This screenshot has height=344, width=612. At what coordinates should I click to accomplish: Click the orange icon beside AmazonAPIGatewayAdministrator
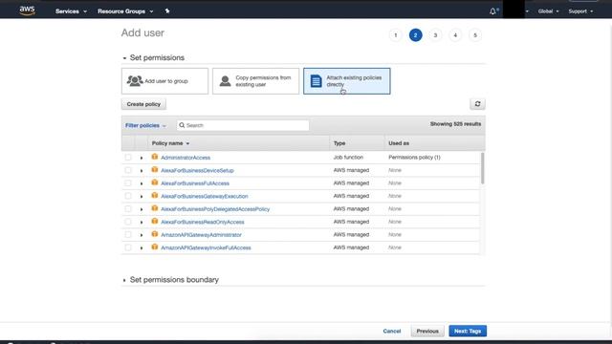(x=155, y=234)
